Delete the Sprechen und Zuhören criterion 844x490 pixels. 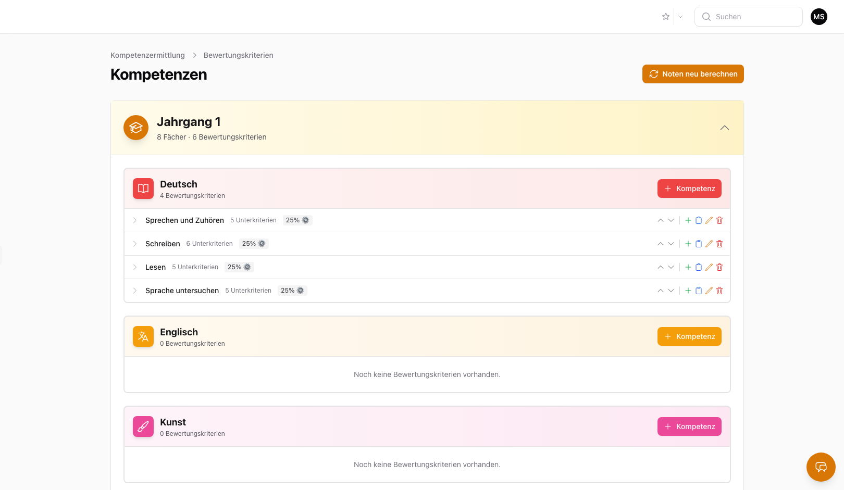tap(719, 220)
